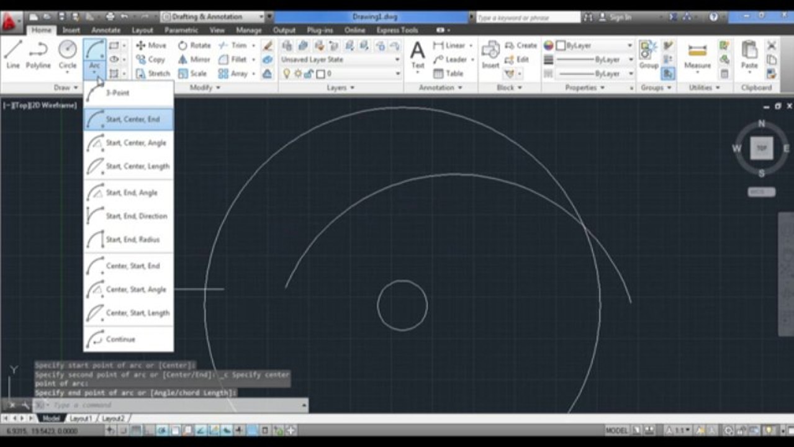
Task: Open the Express Tools ribbon tab
Action: [x=397, y=30]
